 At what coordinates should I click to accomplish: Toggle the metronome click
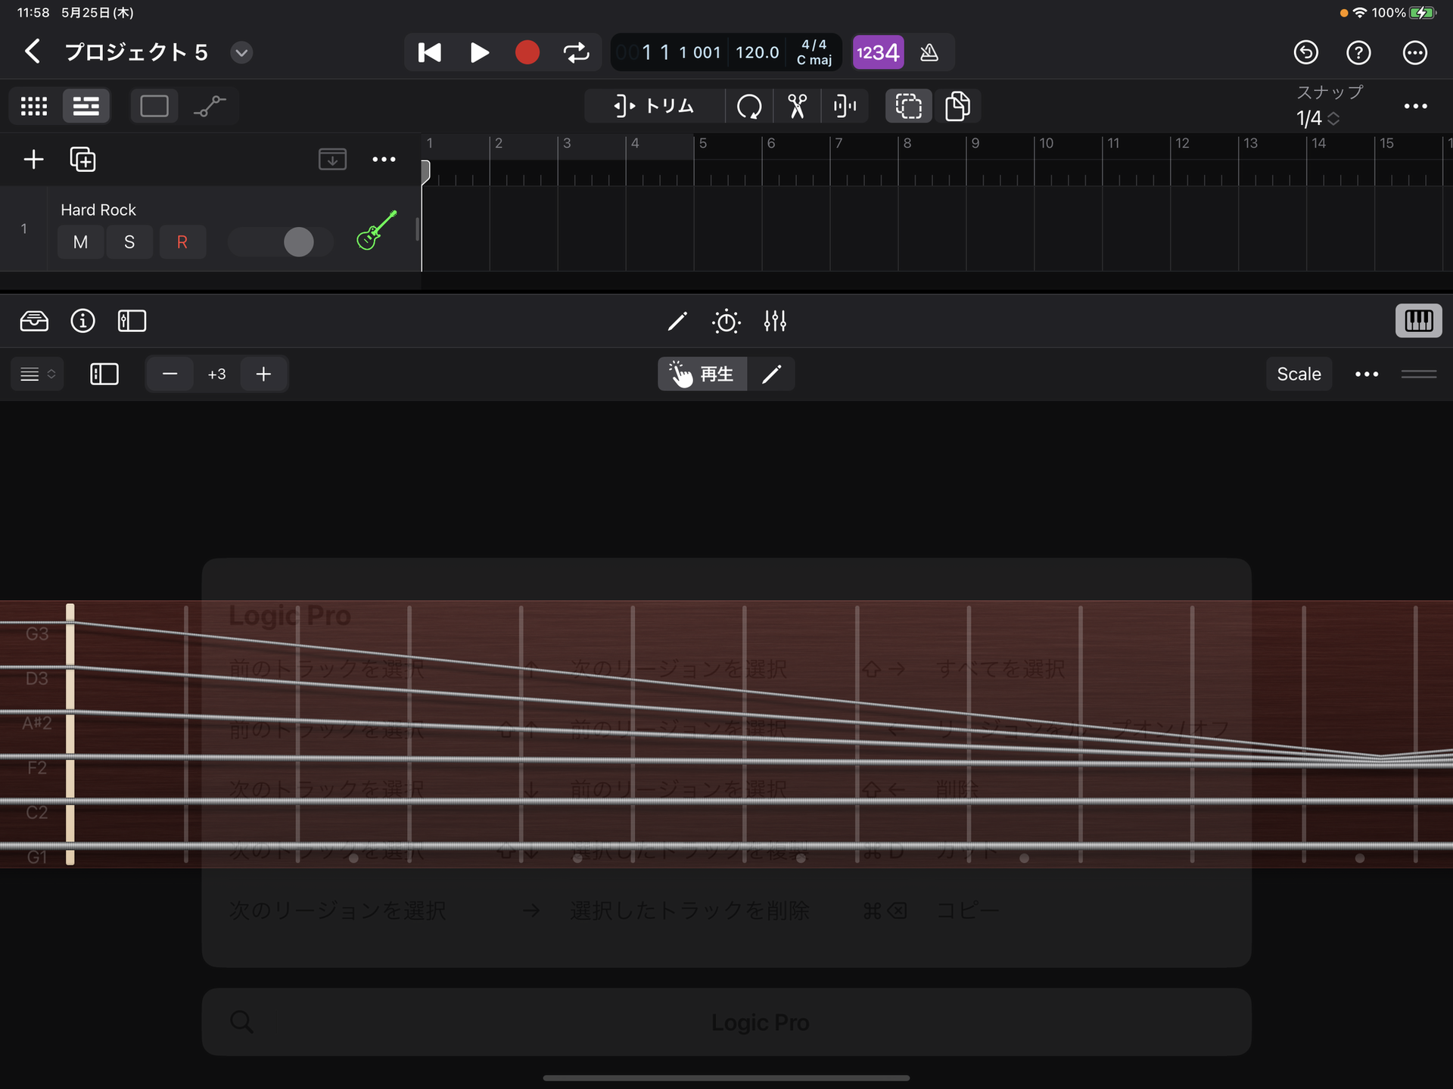(929, 53)
